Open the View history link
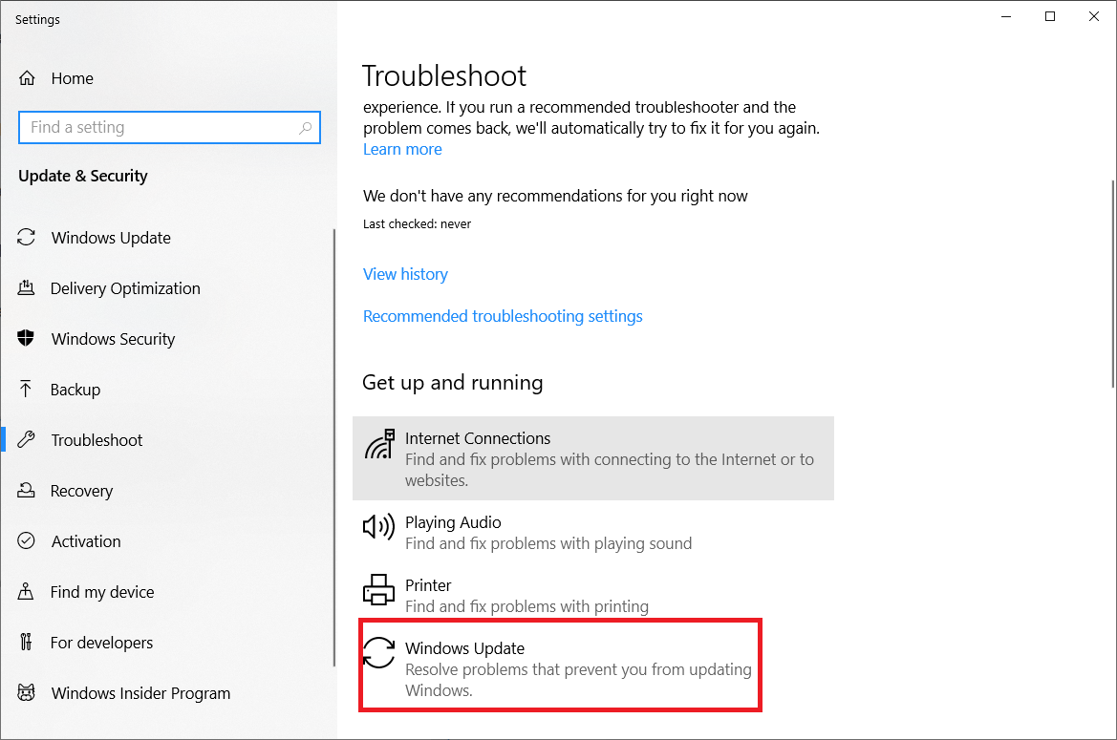 click(405, 274)
